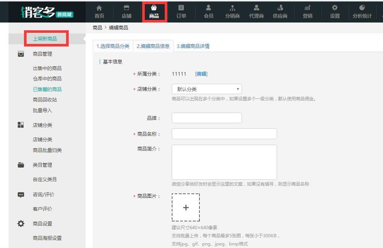Click the 编辑 link beside 所属分类
Screen dimensions: 383x248
point(201,74)
